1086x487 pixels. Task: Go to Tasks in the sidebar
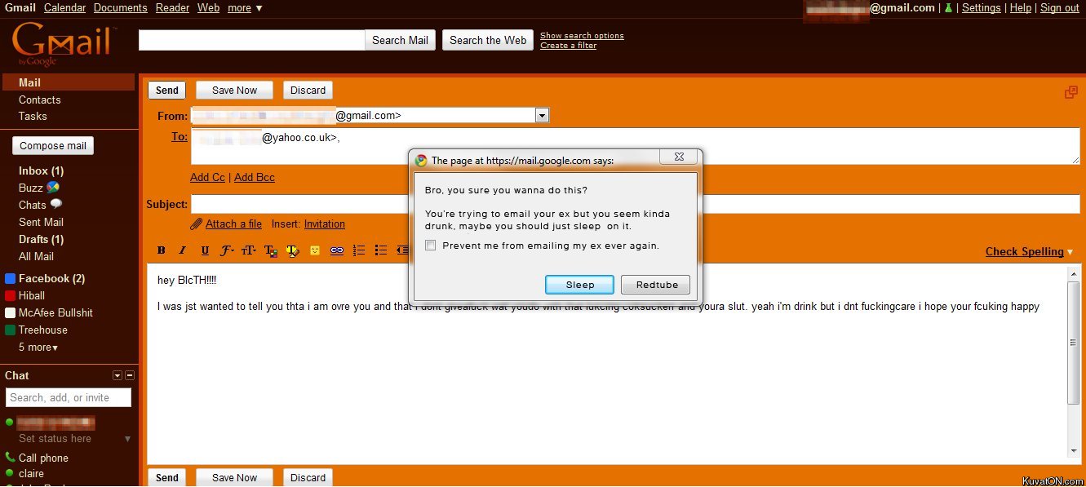[33, 116]
